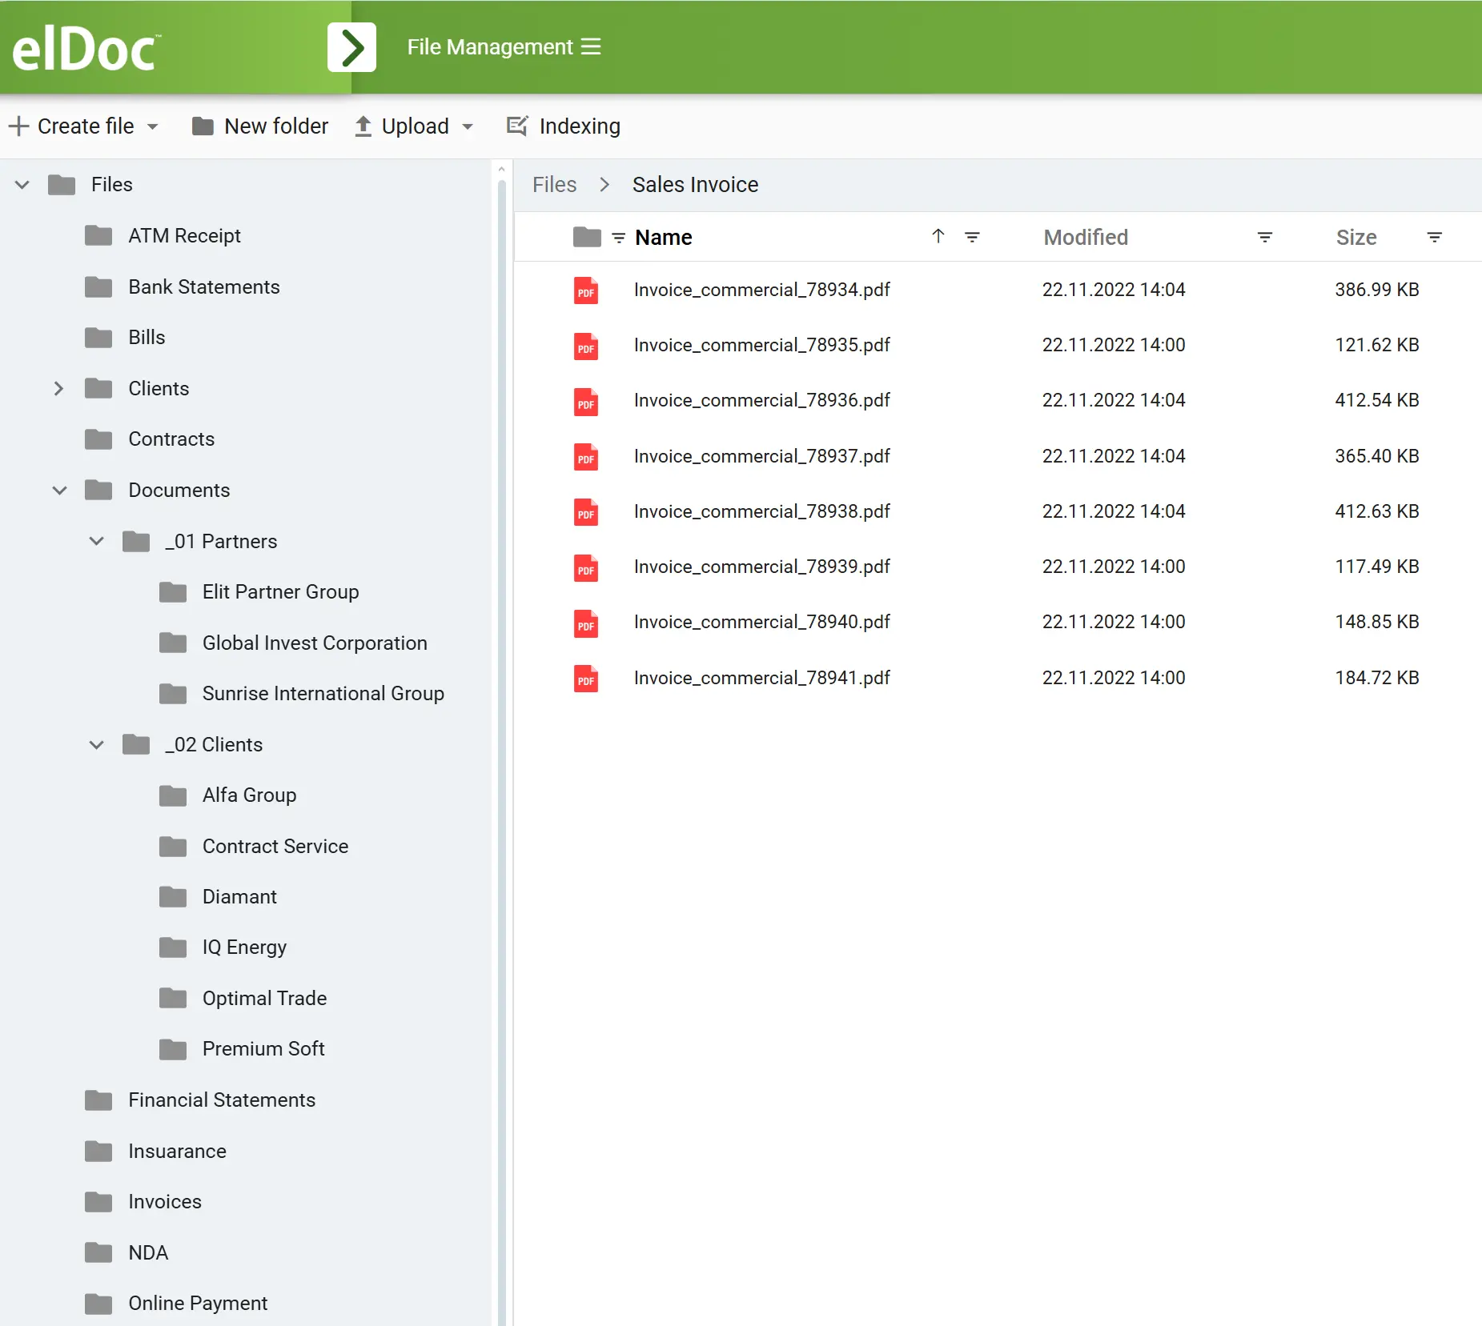1482x1326 pixels.
Task: Open the Create file dropdown arrow
Action: tap(153, 126)
